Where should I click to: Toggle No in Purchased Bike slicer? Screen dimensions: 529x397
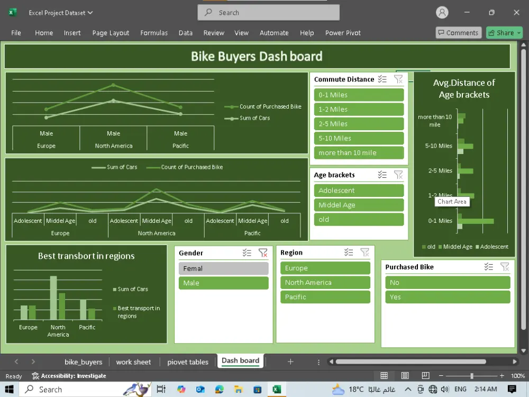tap(448, 283)
